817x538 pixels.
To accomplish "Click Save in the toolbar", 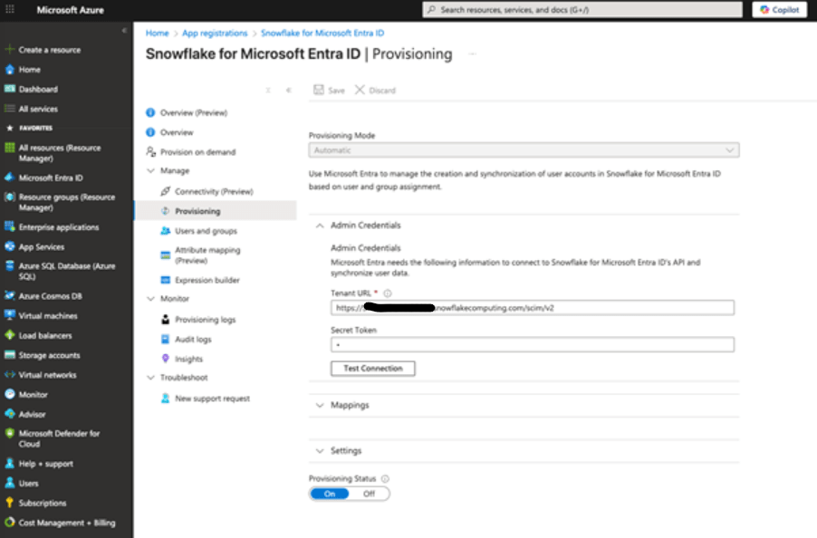I will click(x=329, y=90).
